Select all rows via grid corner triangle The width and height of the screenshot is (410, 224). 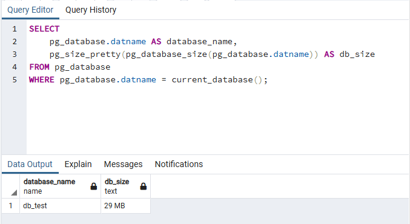click(x=13, y=193)
